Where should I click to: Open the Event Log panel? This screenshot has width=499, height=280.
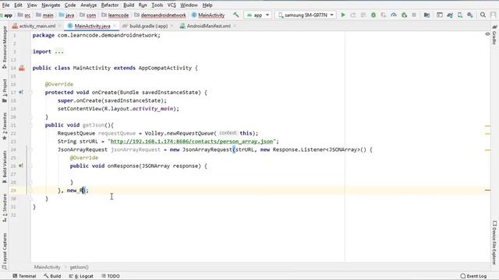(473, 276)
